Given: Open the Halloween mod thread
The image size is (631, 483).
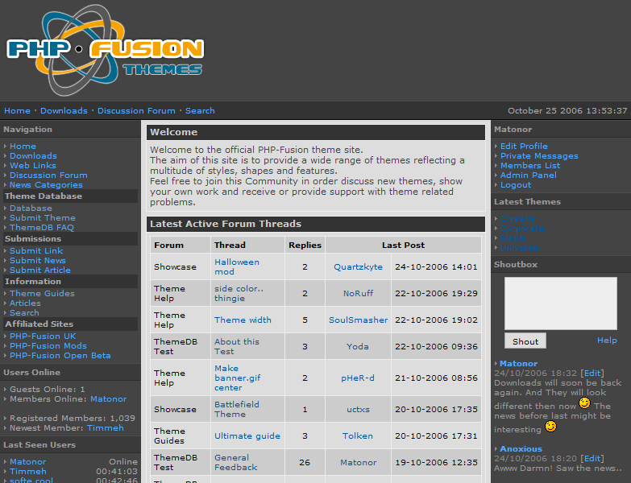Looking at the screenshot, I should coord(237,266).
